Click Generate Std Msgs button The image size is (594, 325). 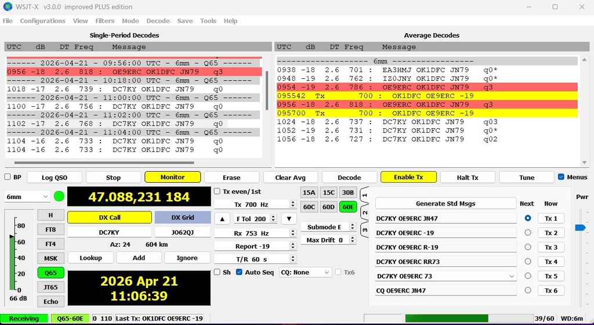tap(445, 203)
